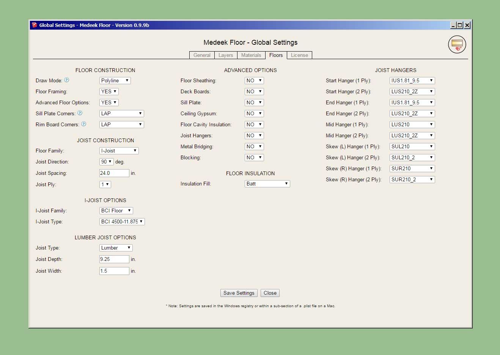Open the Start Hanger (2 Ply) dropdown
Screen dimensions: 500x355
point(412,91)
